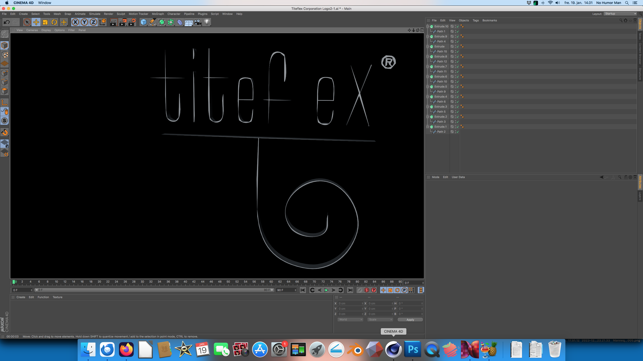Add a Light with bulb icon
The height and width of the screenshot is (361, 643).
pos(207,22)
